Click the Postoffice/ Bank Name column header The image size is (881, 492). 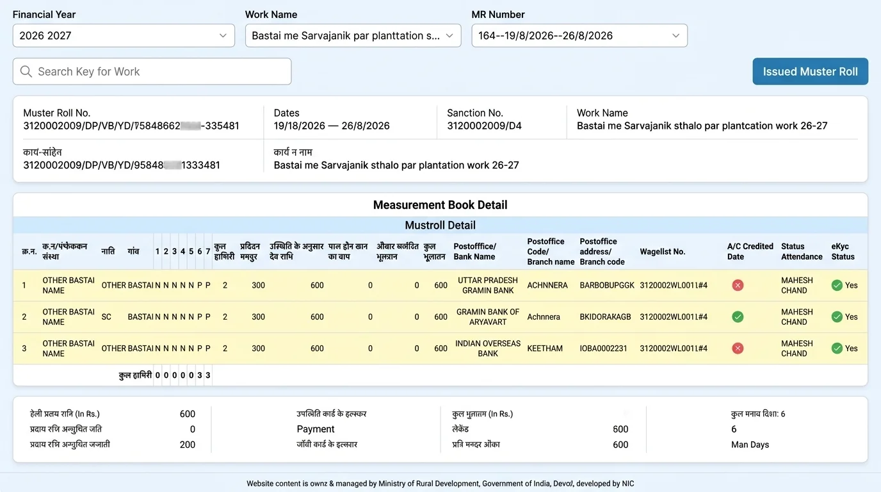pyautogui.click(x=474, y=251)
